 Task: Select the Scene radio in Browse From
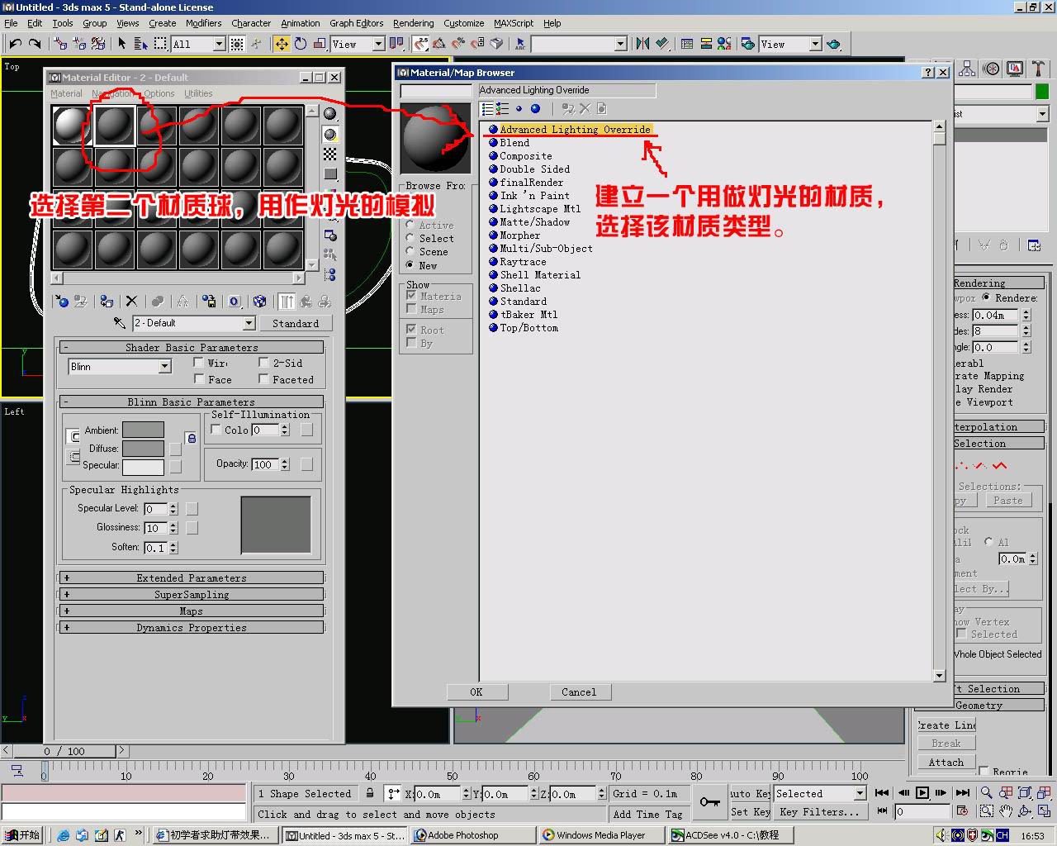(410, 251)
